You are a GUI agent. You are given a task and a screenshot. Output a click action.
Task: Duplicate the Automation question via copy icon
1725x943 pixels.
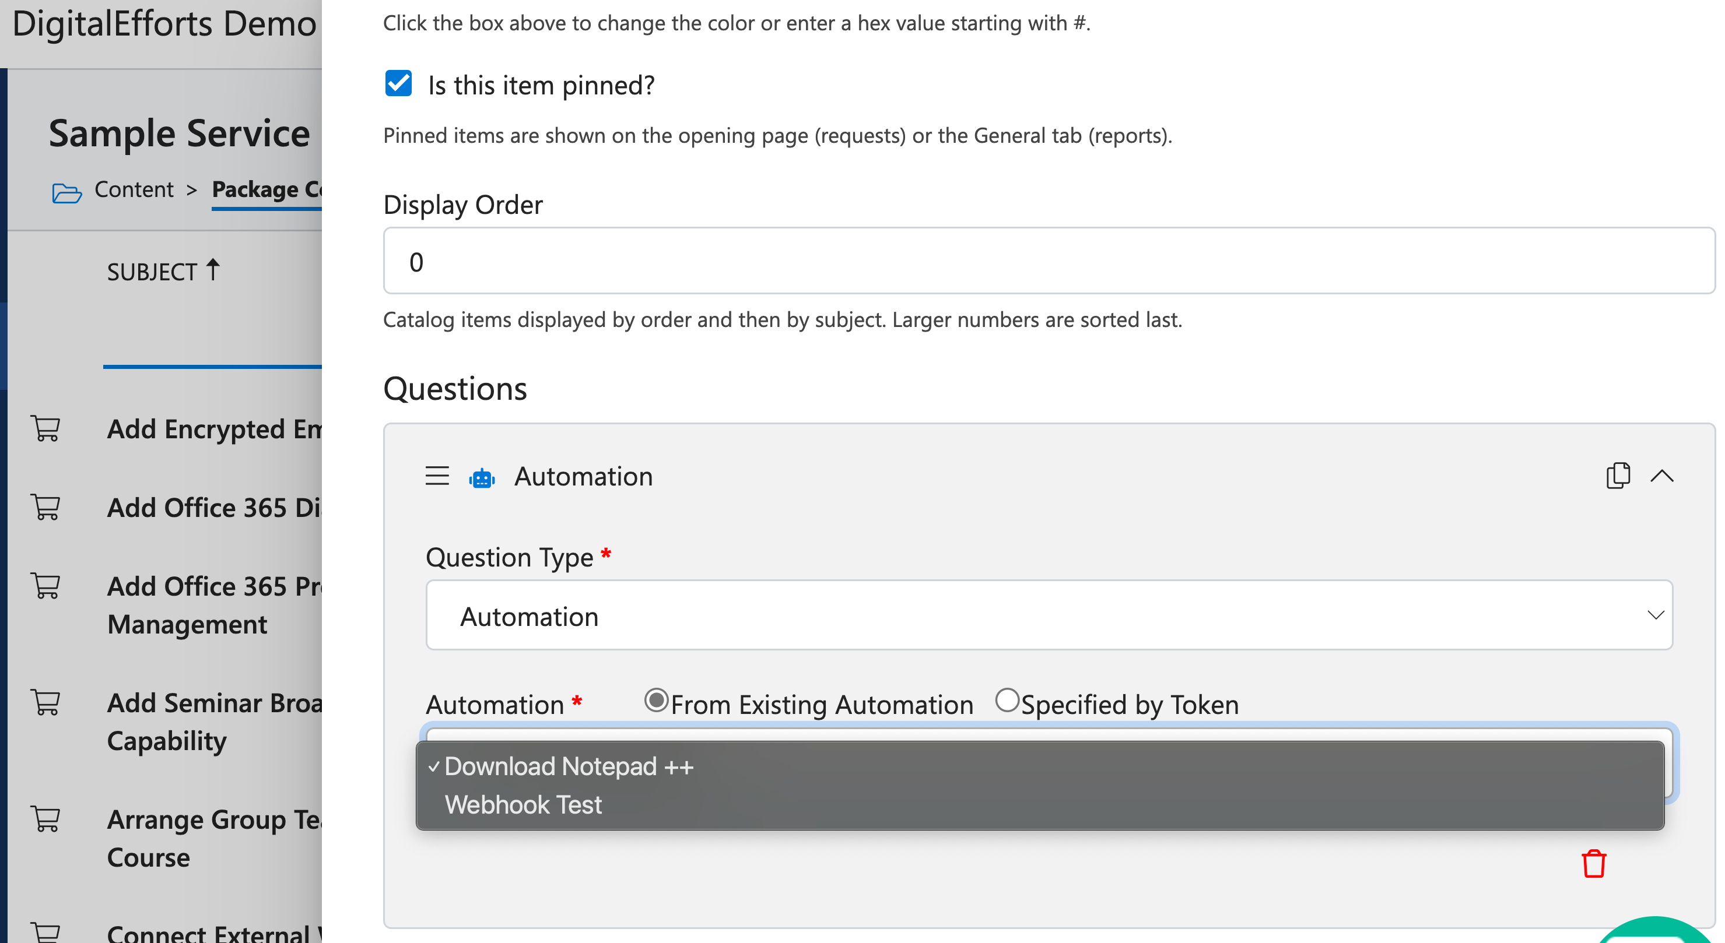pyautogui.click(x=1618, y=476)
